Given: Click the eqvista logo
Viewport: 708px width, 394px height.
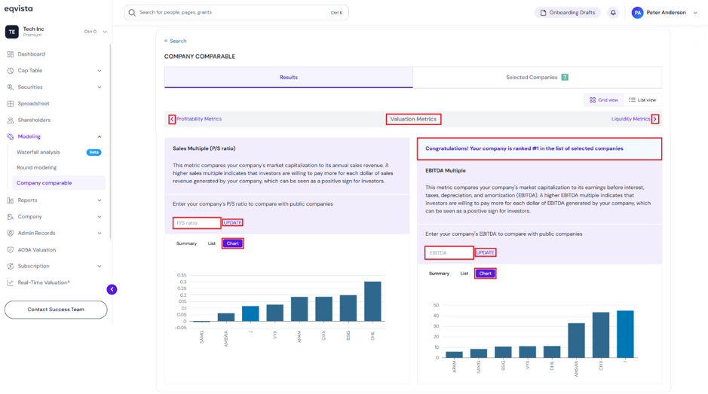Looking at the screenshot, I should tap(19, 8).
